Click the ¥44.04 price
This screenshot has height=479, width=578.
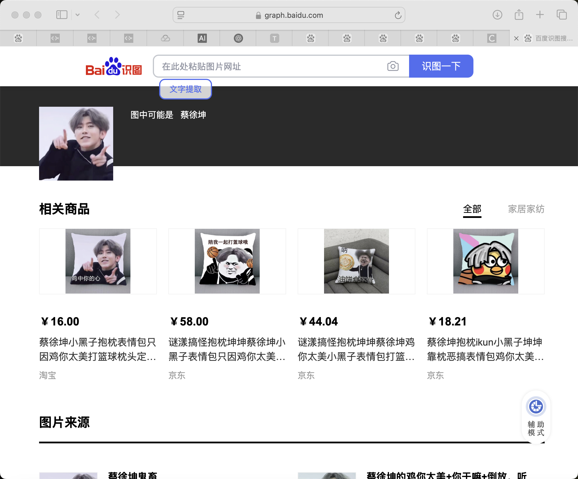(319, 321)
